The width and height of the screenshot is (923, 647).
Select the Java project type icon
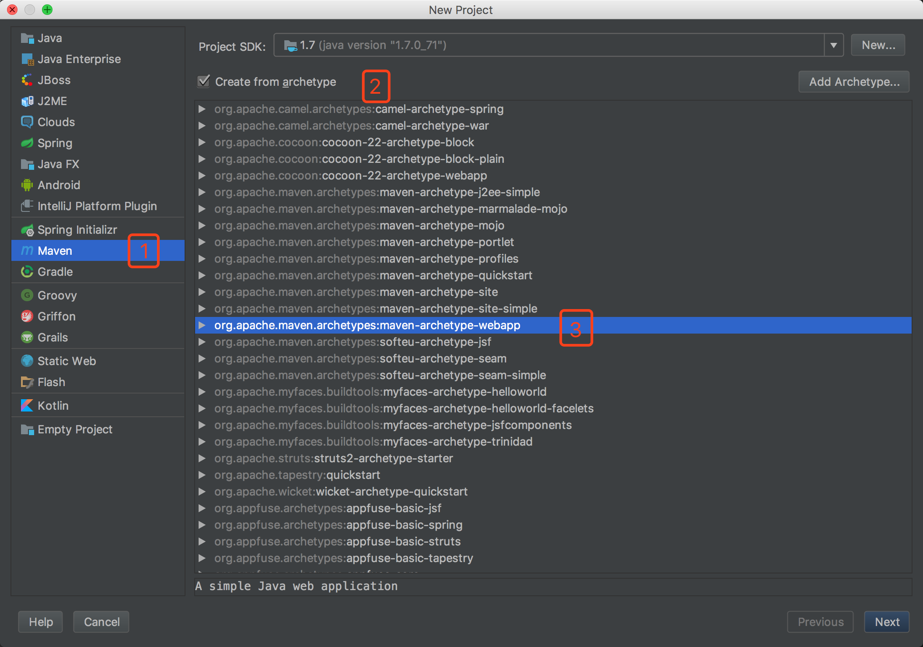point(27,38)
